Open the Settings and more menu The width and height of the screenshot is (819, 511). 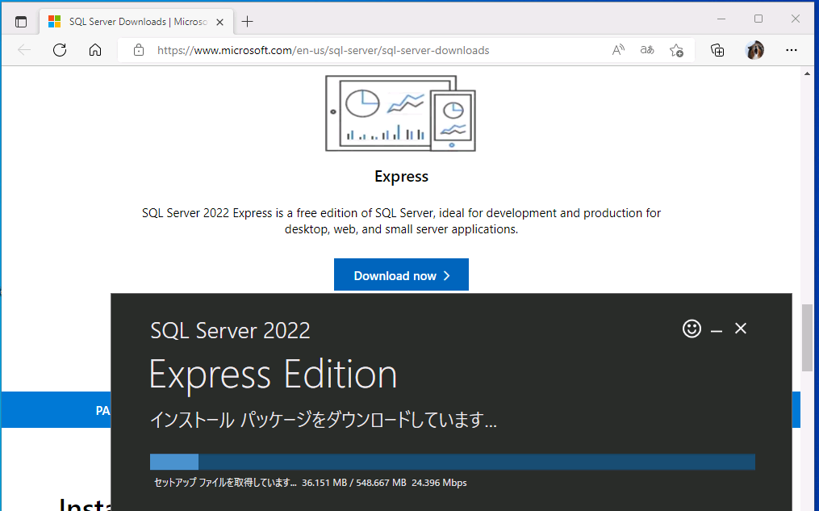(x=792, y=49)
